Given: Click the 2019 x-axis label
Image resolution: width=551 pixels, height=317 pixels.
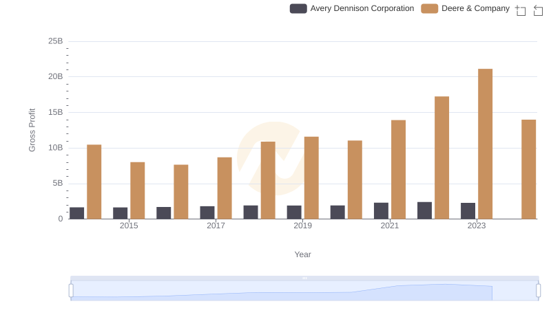Looking at the screenshot, I should coord(302,226).
